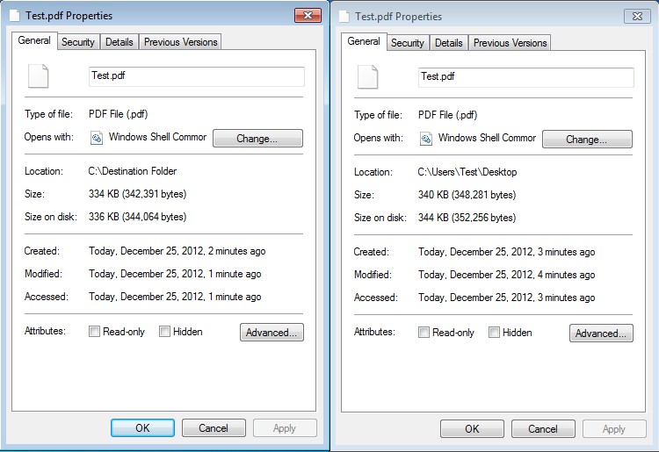Open Previous Versions tab in left window
659x452 pixels.
181,42
